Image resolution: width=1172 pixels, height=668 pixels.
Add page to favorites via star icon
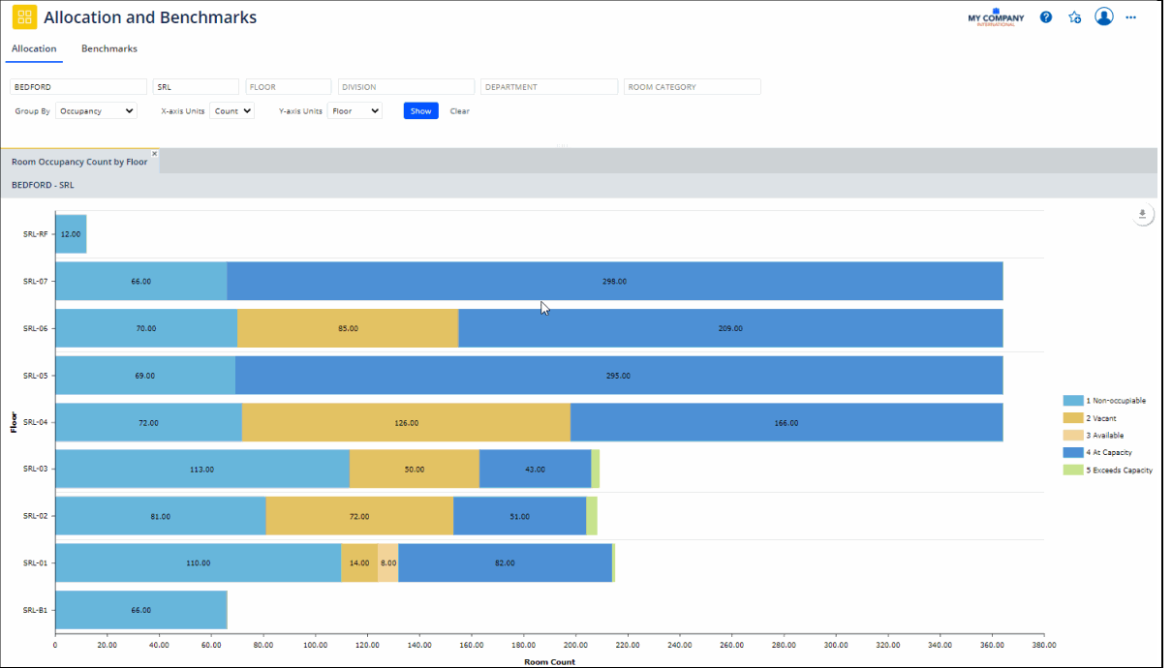[1075, 16]
